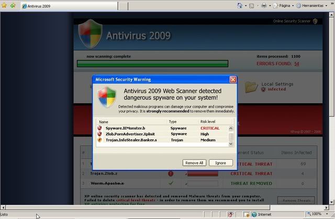Click the threat list scroll down arrow
The width and height of the screenshot is (335, 219).
231,144
